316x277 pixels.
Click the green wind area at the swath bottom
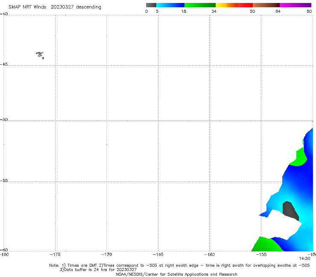point(266,245)
